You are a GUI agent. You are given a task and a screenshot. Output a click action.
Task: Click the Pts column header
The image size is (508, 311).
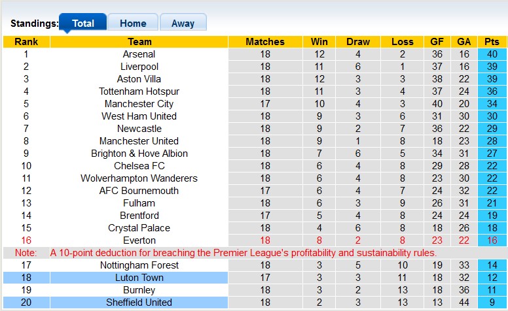tap(492, 42)
